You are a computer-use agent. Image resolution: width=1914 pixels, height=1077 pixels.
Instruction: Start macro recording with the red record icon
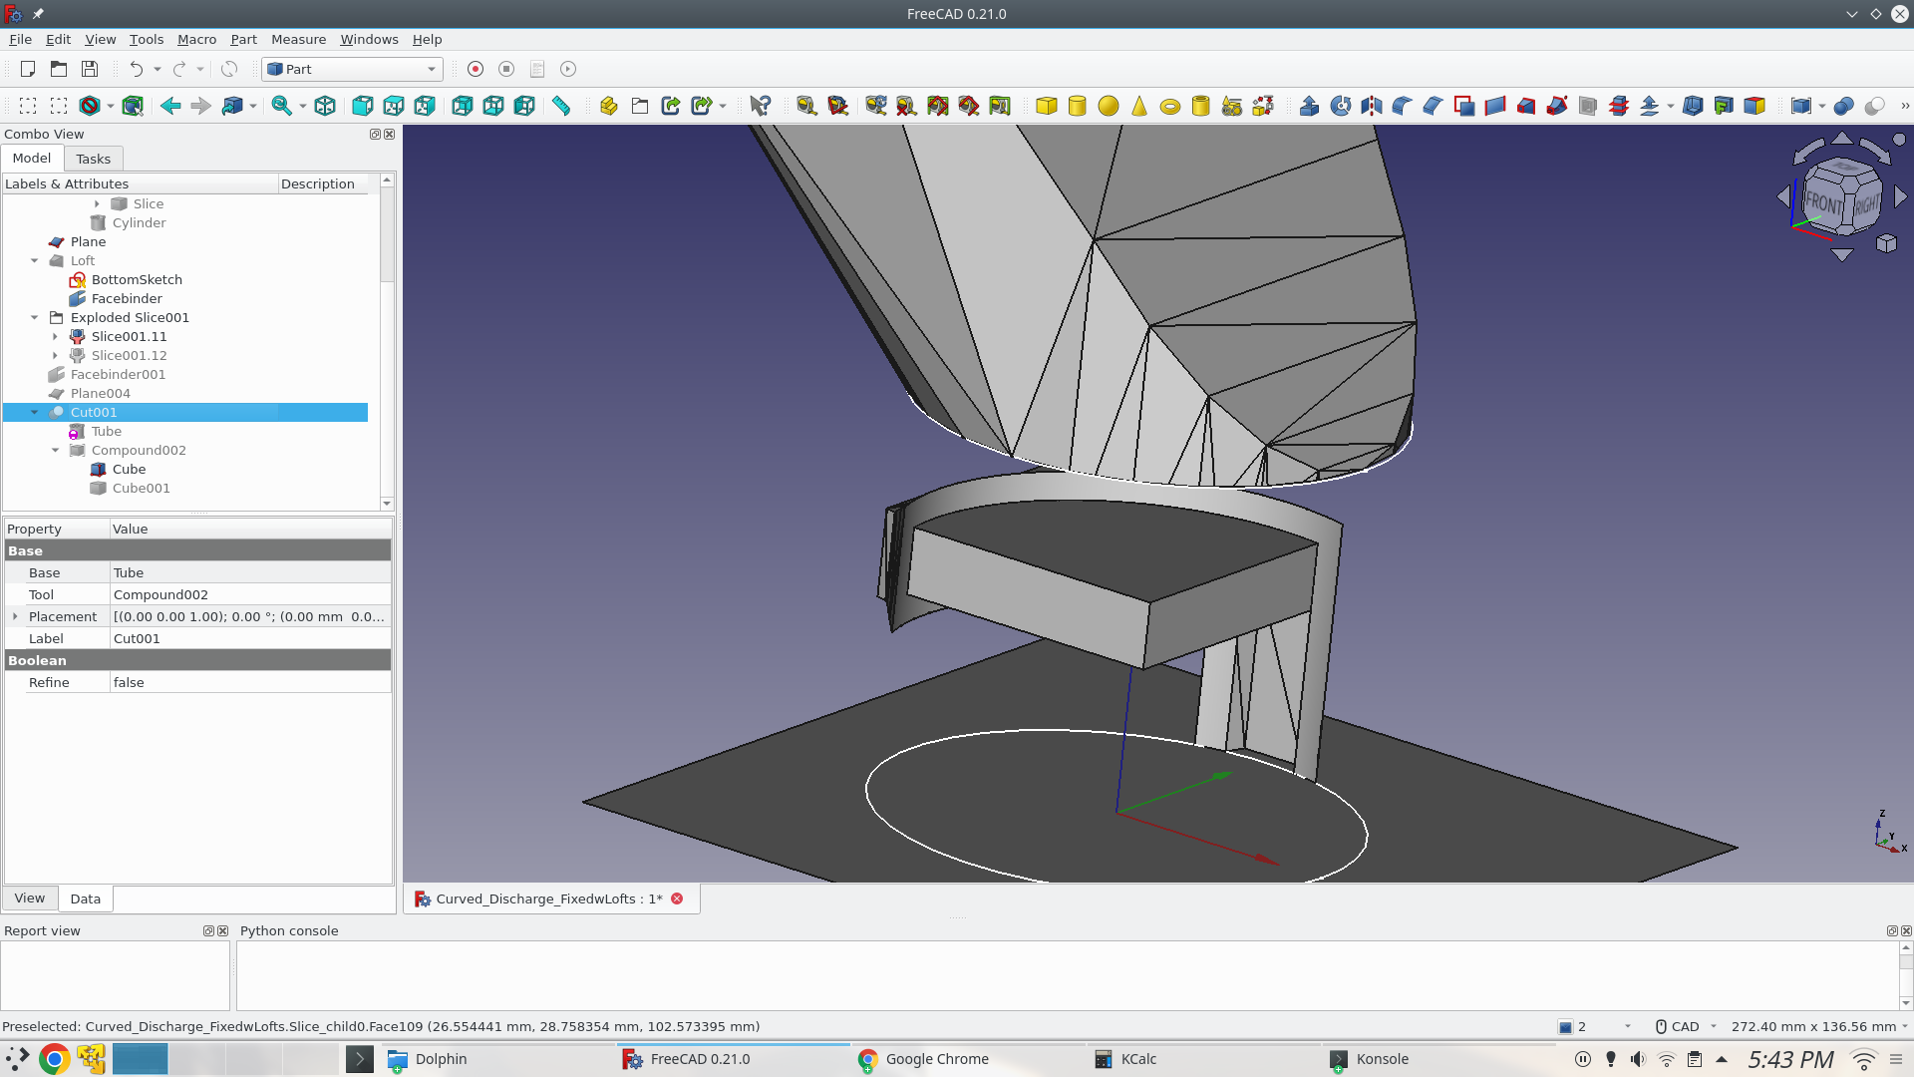coord(476,69)
